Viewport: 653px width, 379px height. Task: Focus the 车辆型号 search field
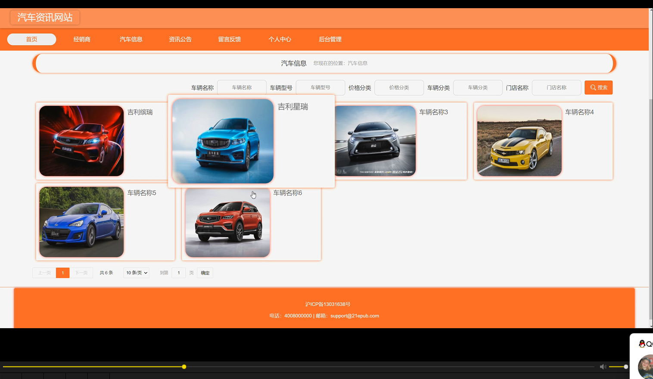click(x=320, y=87)
